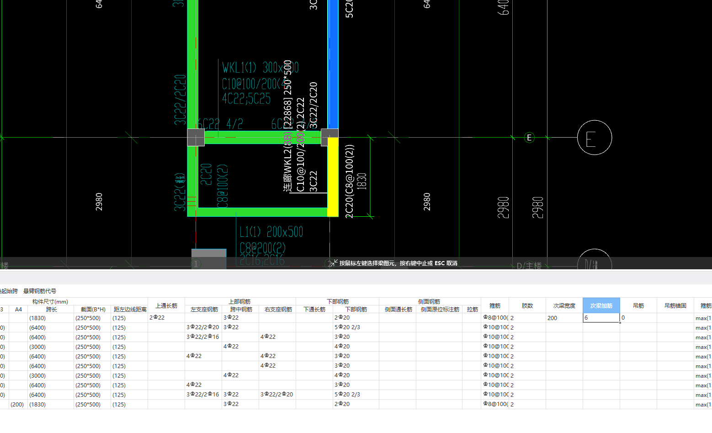The height and width of the screenshot is (433, 712).
Task: Click the small hexagon E axis marker
Action: pyautogui.click(x=529, y=137)
